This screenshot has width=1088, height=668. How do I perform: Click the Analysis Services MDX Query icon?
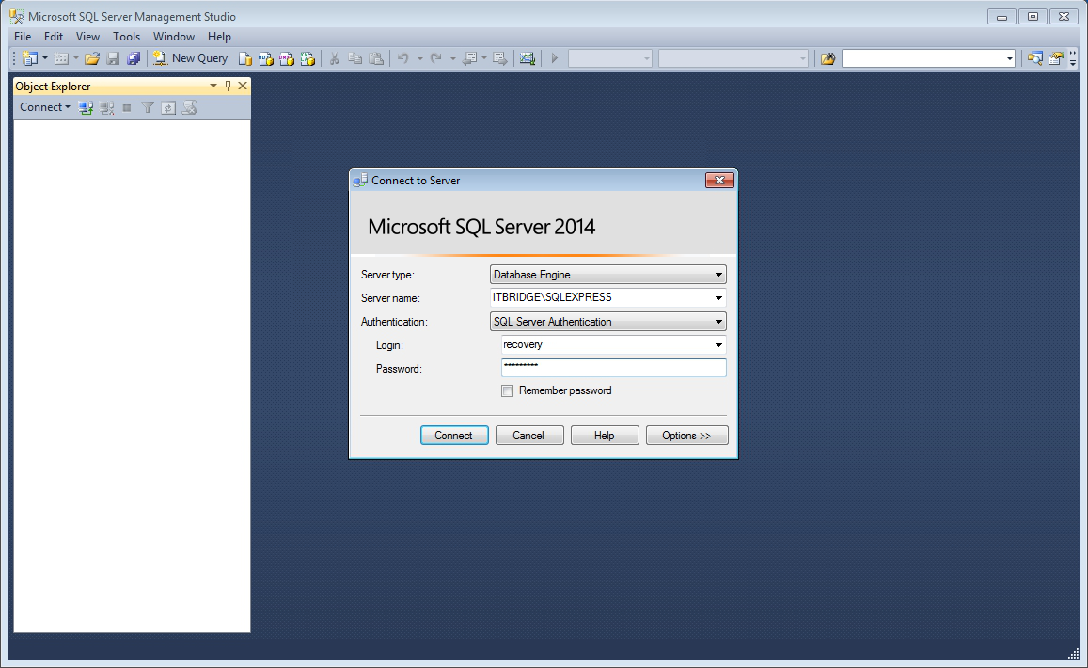point(266,59)
